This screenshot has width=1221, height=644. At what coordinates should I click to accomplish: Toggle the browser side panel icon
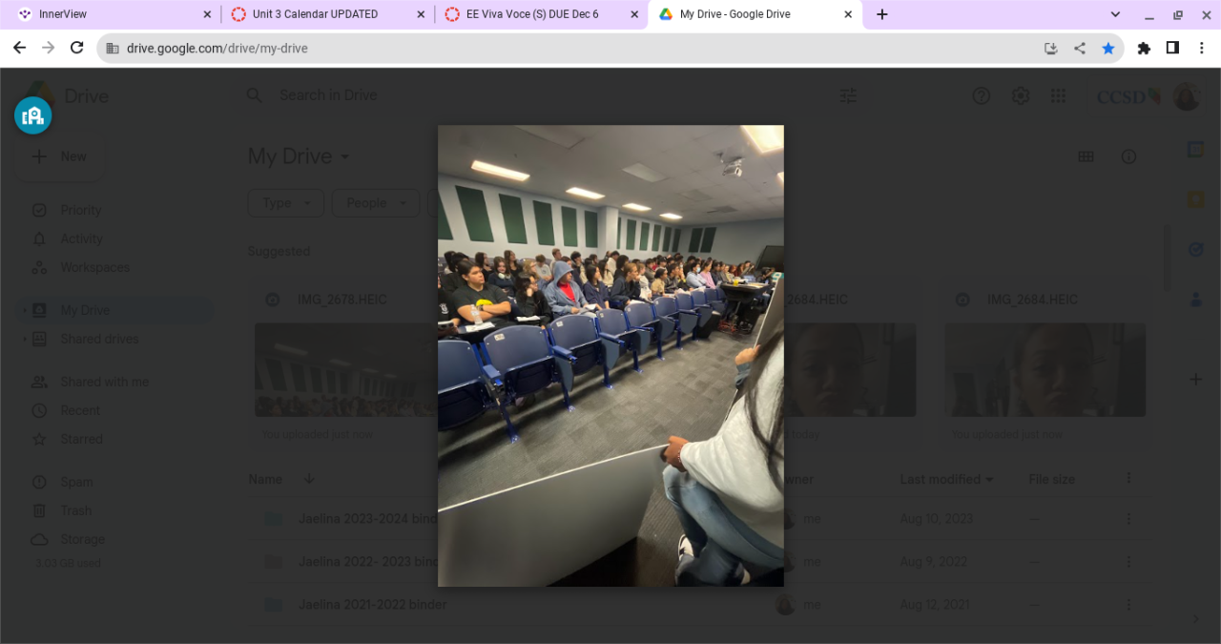[x=1172, y=48]
